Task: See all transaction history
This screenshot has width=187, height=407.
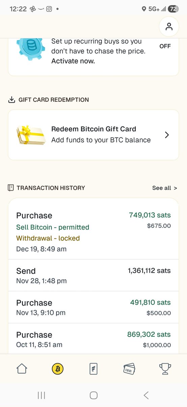Action: pyautogui.click(x=164, y=188)
